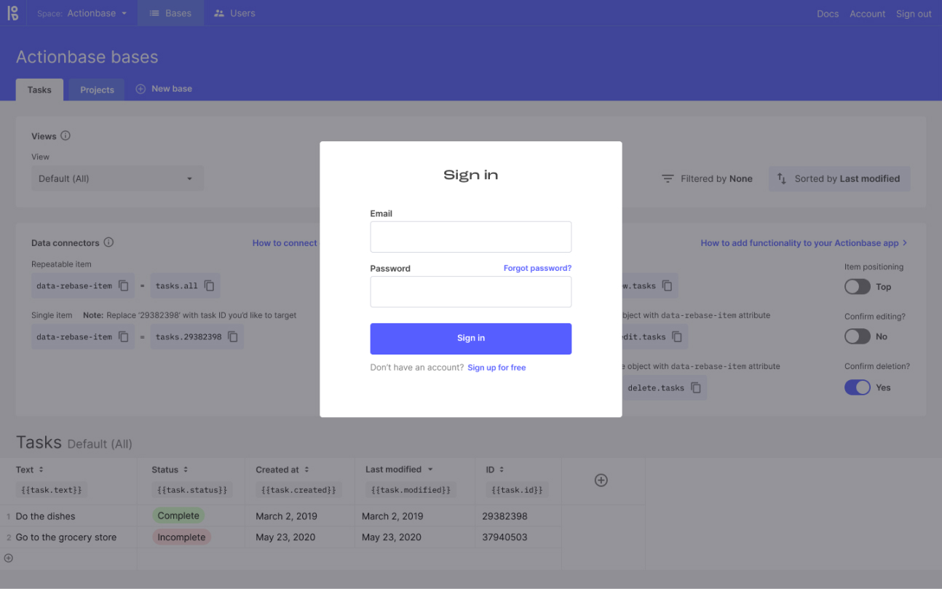The width and height of the screenshot is (942, 589).
Task: Disable the Confirm deletion toggle
Action: (857, 387)
